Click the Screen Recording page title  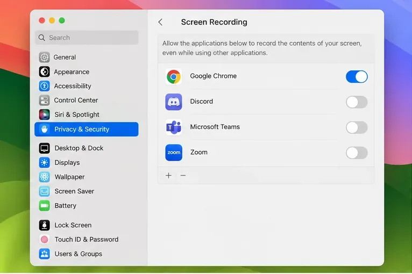(x=214, y=22)
